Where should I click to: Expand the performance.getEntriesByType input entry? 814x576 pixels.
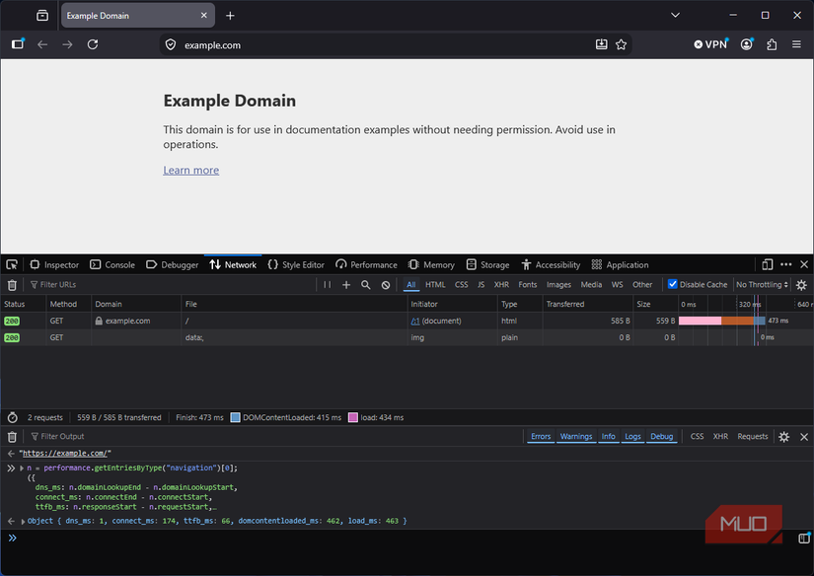point(22,468)
